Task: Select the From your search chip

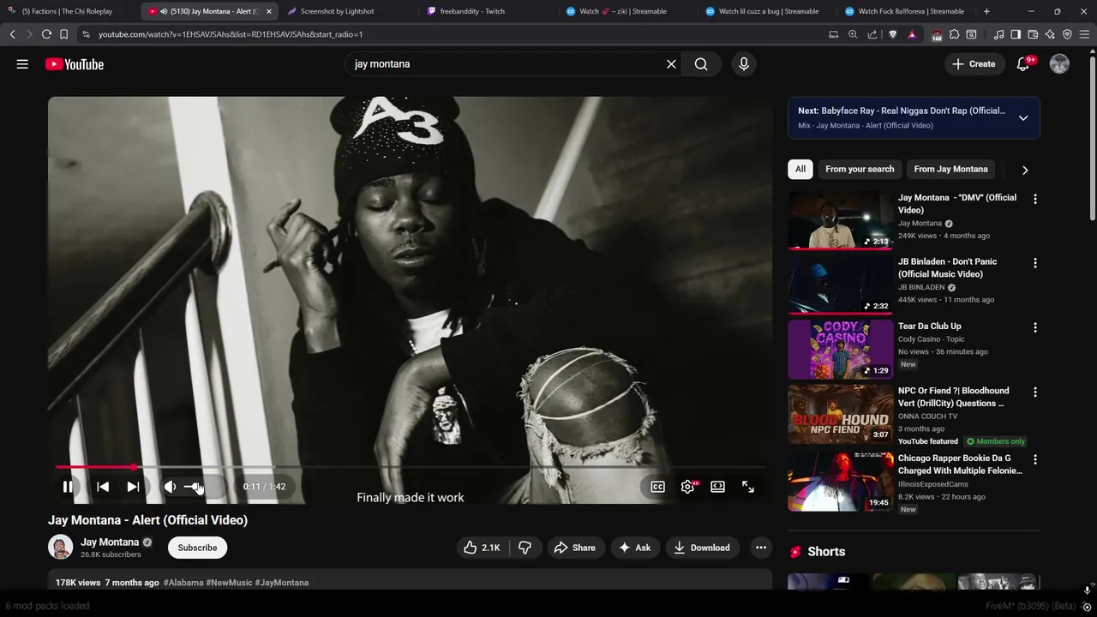Action: [860, 169]
